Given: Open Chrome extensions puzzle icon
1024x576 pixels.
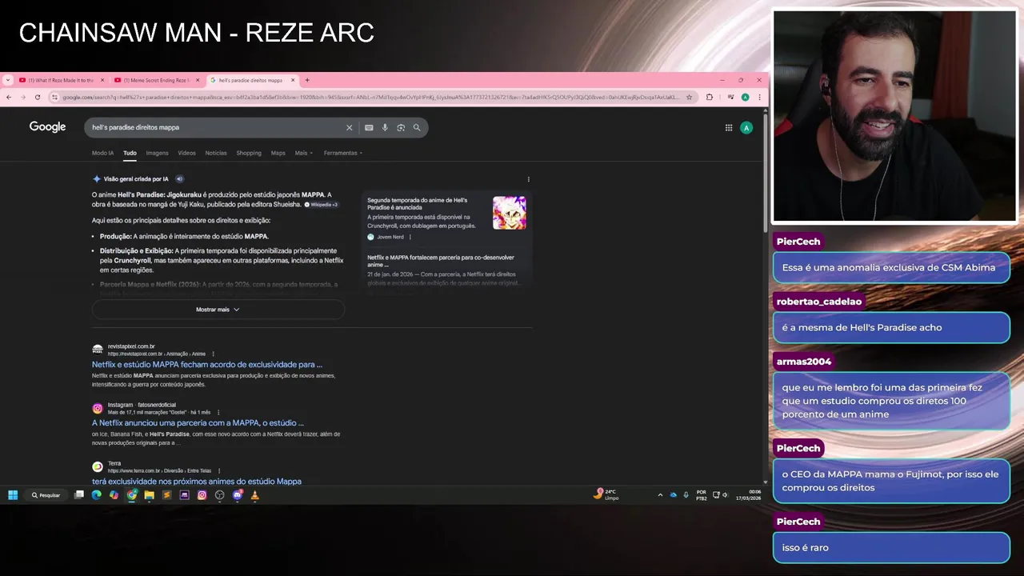Looking at the screenshot, I should (x=710, y=98).
